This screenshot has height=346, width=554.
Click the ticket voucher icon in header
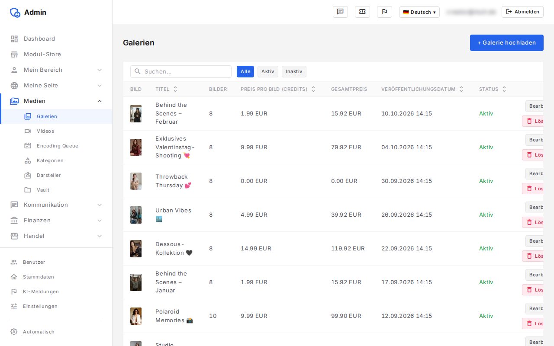[x=362, y=12]
